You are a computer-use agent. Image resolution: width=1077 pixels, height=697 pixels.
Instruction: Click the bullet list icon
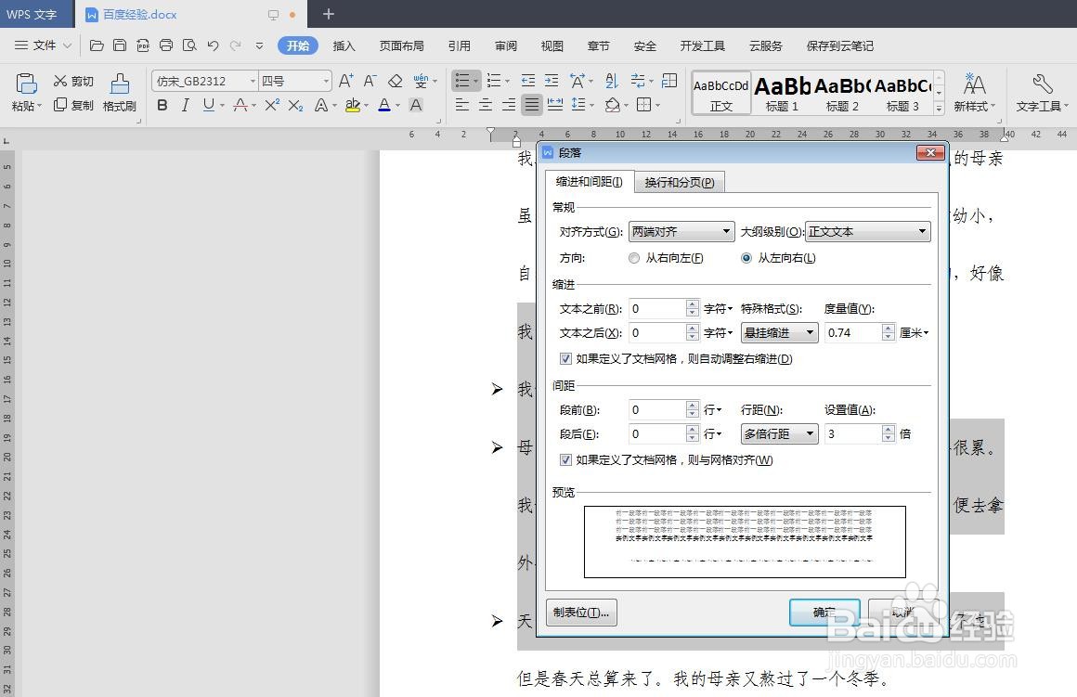[462, 81]
